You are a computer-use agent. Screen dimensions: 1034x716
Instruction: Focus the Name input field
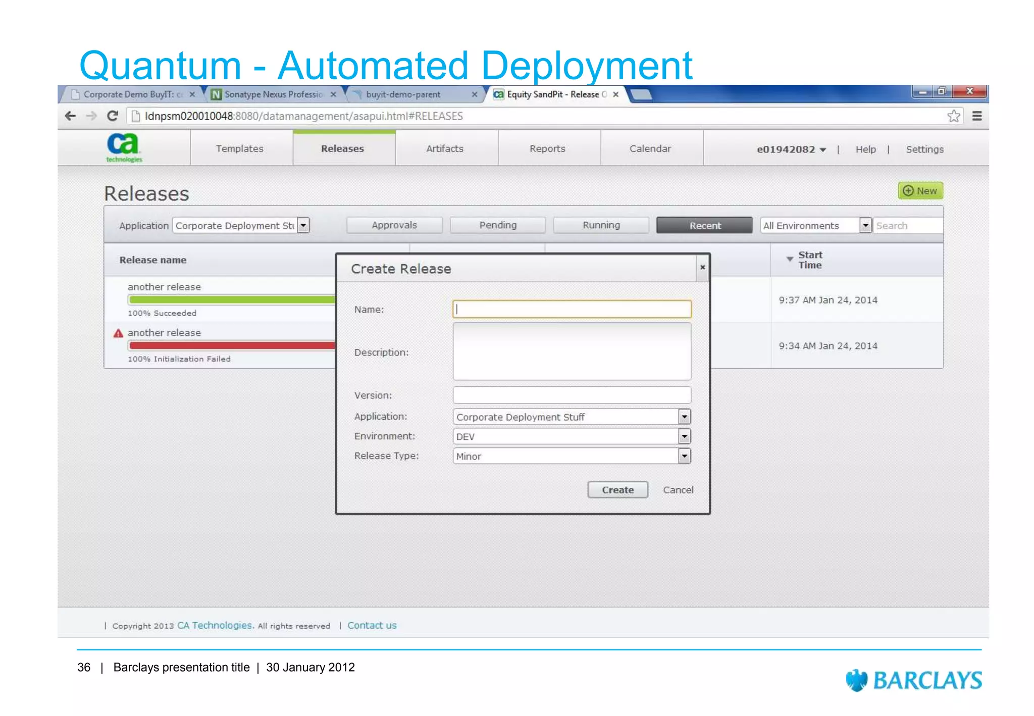tap(572, 309)
